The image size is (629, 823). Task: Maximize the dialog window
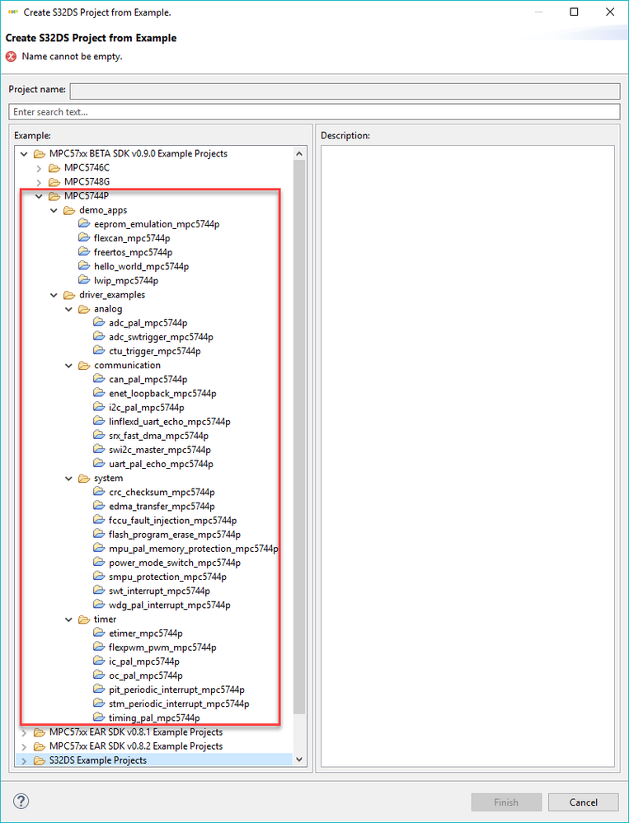pos(574,12)
